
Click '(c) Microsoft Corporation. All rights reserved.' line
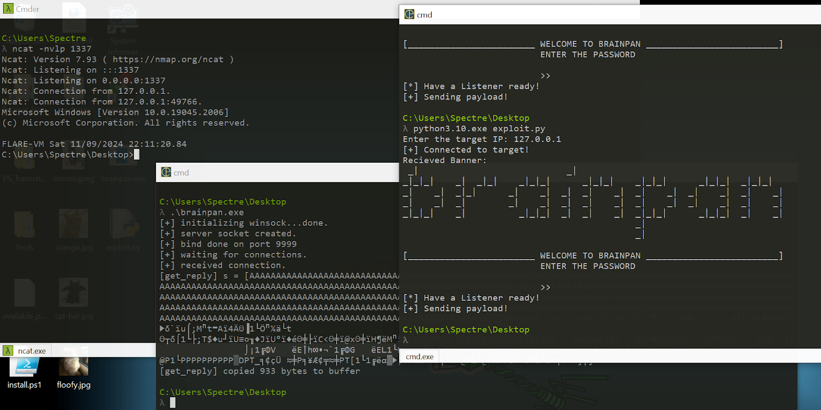point(126,123)
